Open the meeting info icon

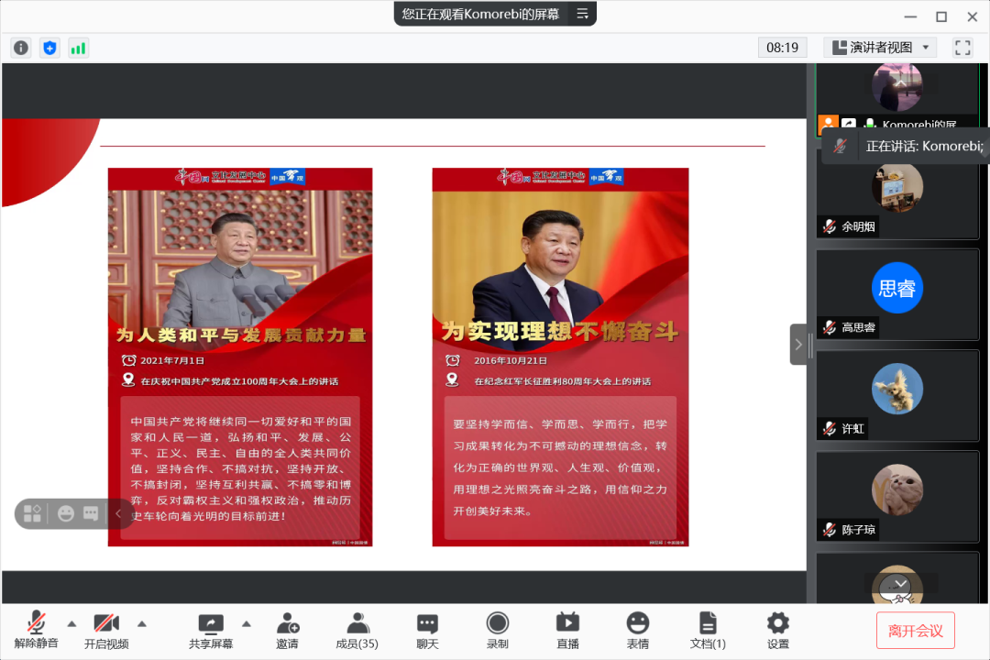[x=20, y=48]
